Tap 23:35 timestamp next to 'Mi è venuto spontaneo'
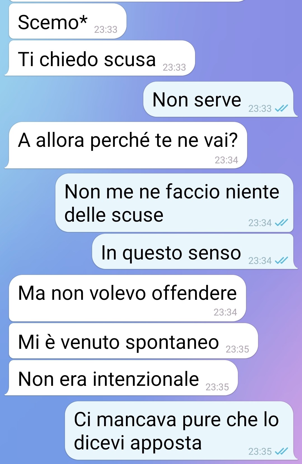302x464 pixels. click(x=237, y=349)
